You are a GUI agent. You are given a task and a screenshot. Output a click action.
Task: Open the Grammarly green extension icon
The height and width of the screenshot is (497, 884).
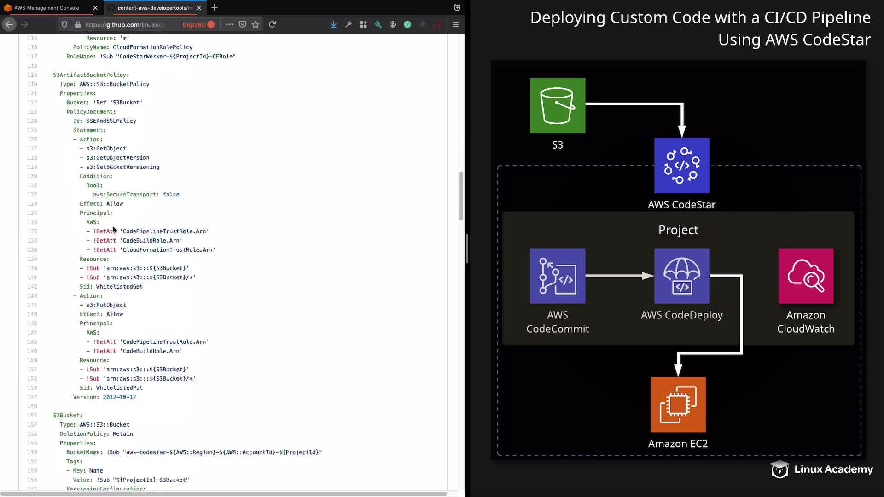407,24
